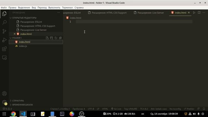Viewport: 208px width, 117px height.
Task: Select index.html in the FOLDER 1 tree
Action: point(36,42)
